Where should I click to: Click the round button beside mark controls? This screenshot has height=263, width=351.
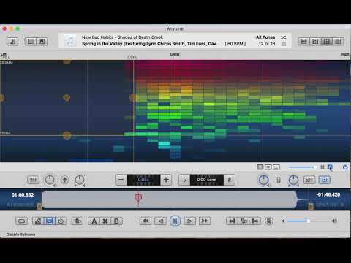point(269,221)
